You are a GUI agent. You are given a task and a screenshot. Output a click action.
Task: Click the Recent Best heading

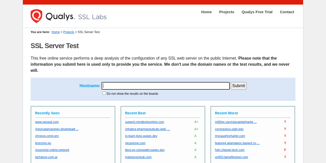135,113
